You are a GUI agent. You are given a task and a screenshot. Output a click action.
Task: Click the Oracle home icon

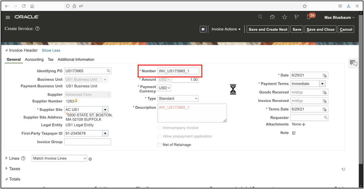click(272, 17)
